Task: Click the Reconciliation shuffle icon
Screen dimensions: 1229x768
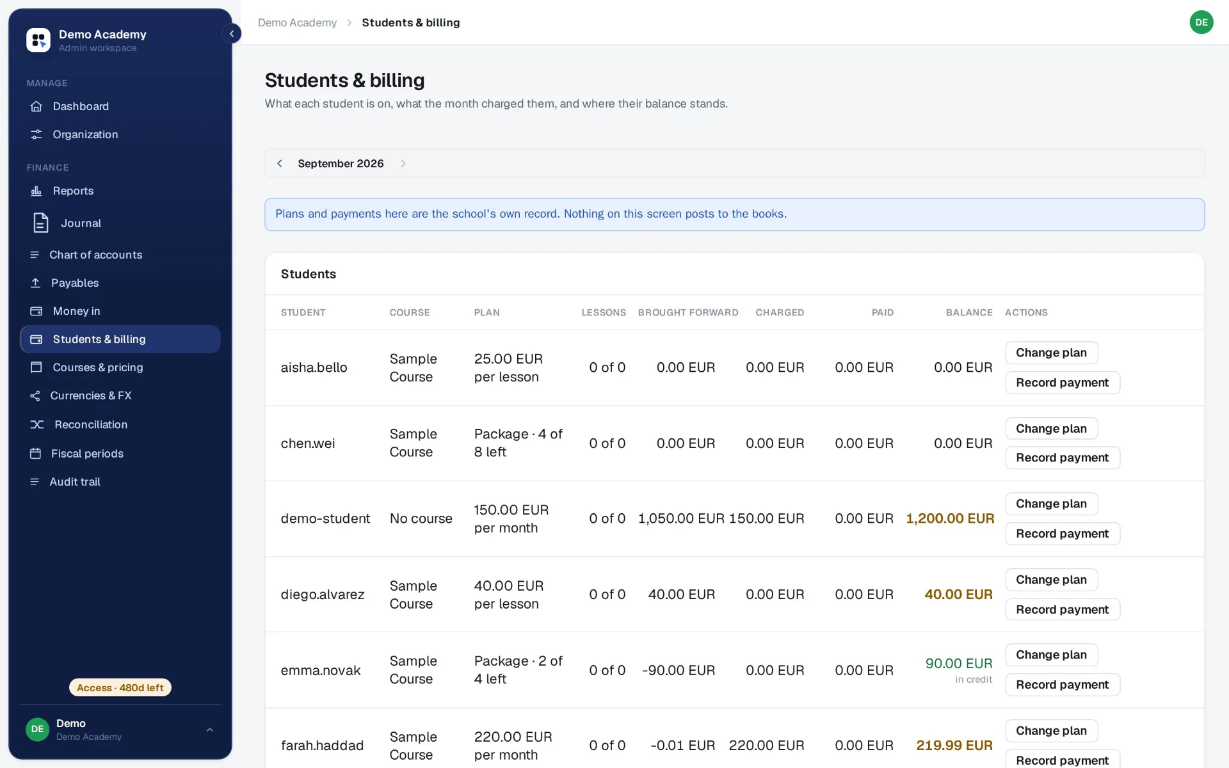Action: point(37,424)
